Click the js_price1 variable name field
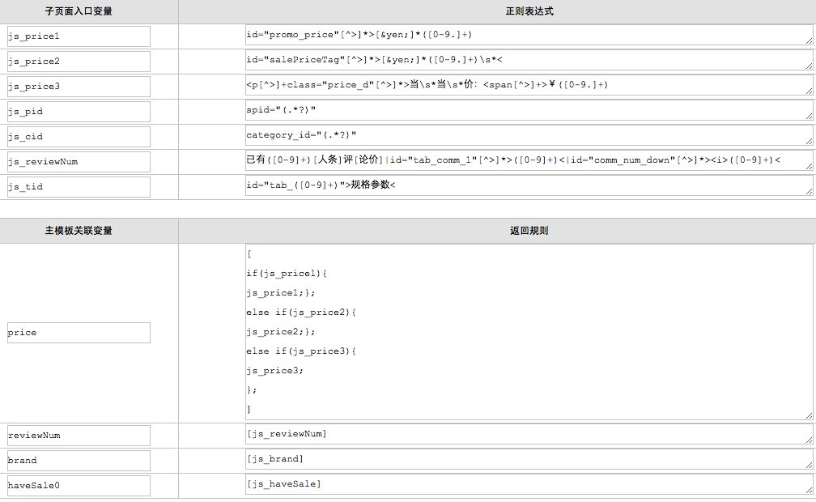 coord(79,36)
